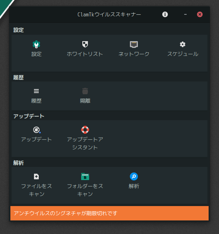Viewport: 219px width, 234px height.
Task: Open the 設定 wrench settings icon
Action: (x=36, y=44)
